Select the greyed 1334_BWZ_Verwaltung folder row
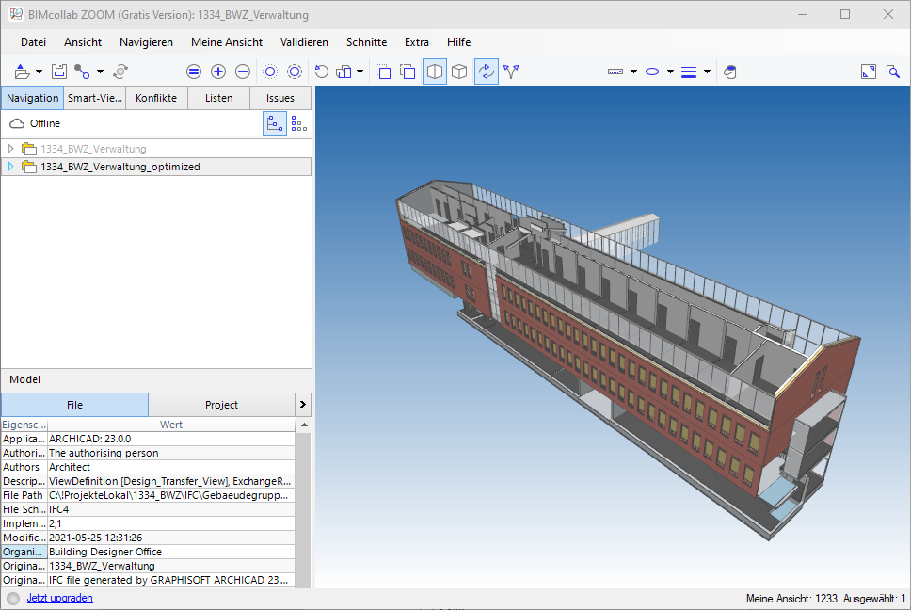The height and width of the screenshot is (610, 911). pyautogui.click(x=156, y=149)
